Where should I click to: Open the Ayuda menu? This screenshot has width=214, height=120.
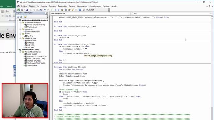(x=114, y=6)
